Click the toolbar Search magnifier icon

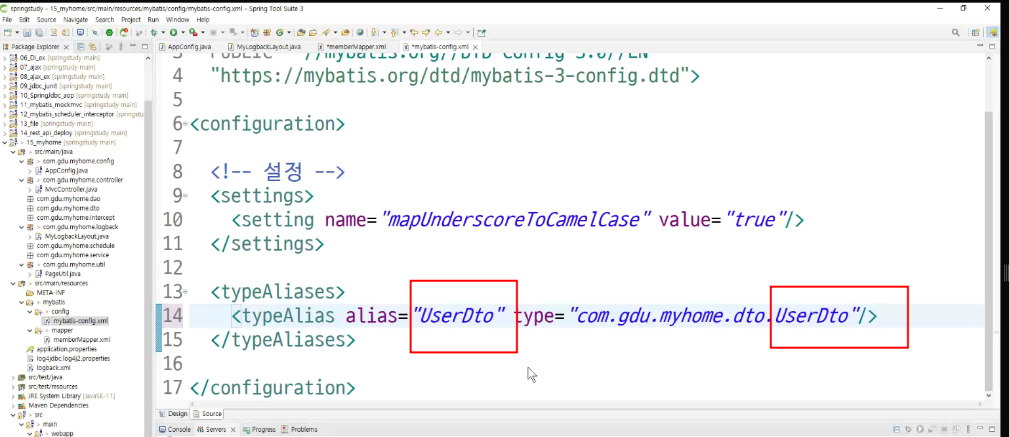956,32
